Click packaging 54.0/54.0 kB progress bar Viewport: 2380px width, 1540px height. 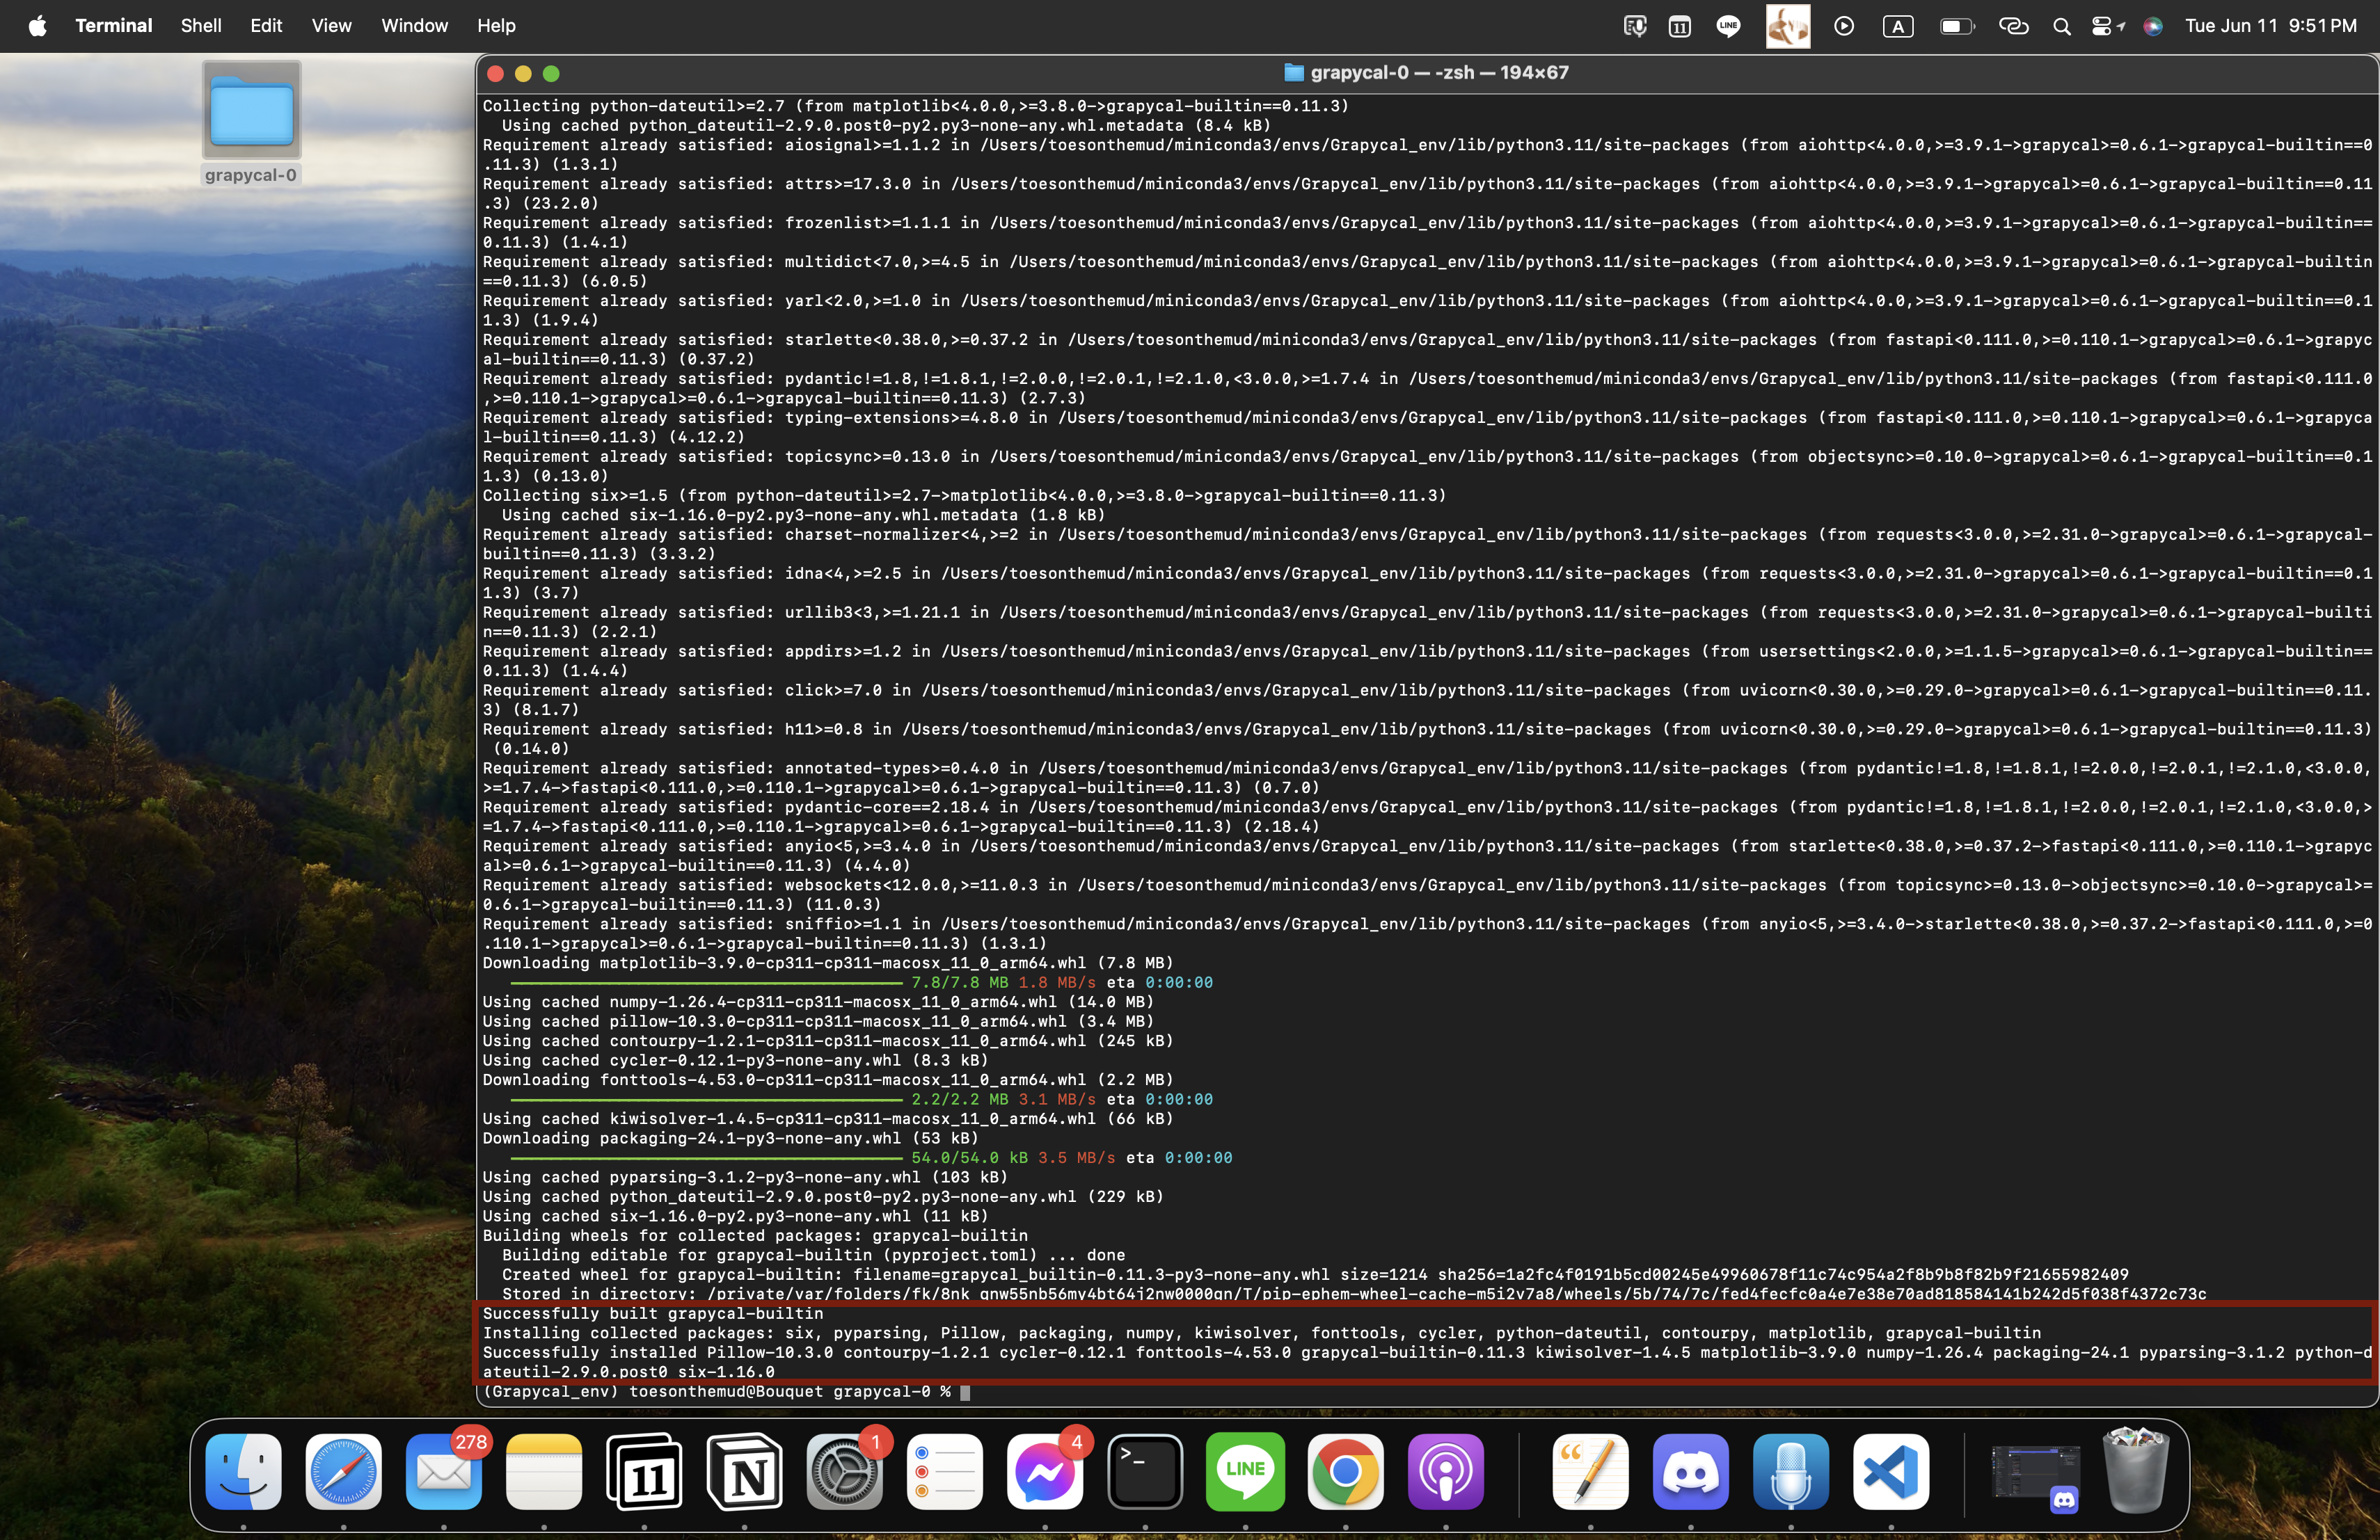pyautogui.click(x=706, y=1158)
